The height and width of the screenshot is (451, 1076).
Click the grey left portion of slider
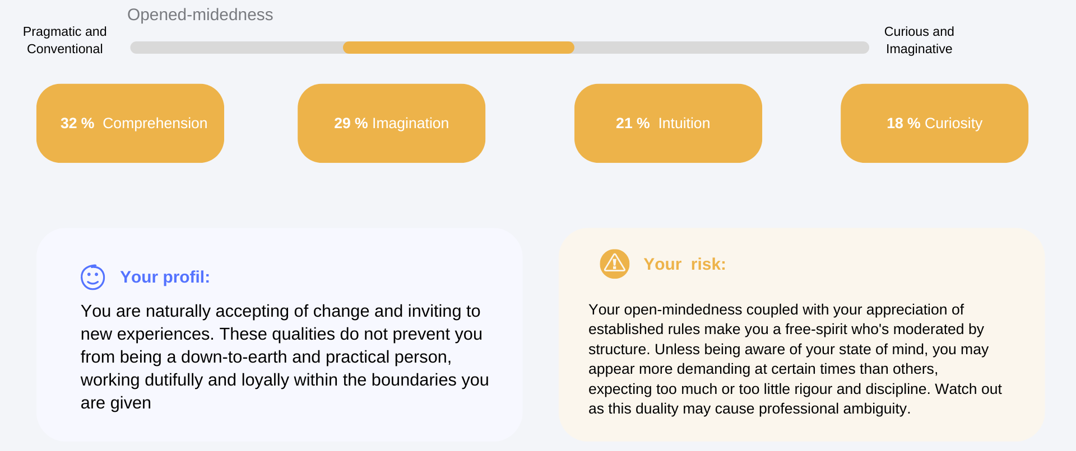tap(236, 48)
